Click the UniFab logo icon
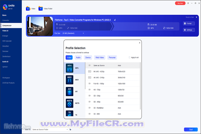201x134 pixels. [5, 7]
